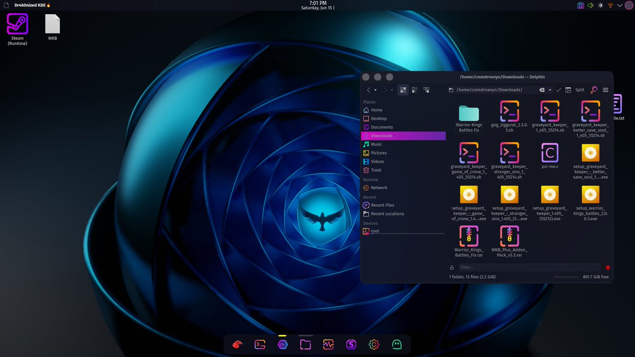This screenshot has height=357, width=635.
Task: Open Desktop in the Places panel
Action: point(403,118)
